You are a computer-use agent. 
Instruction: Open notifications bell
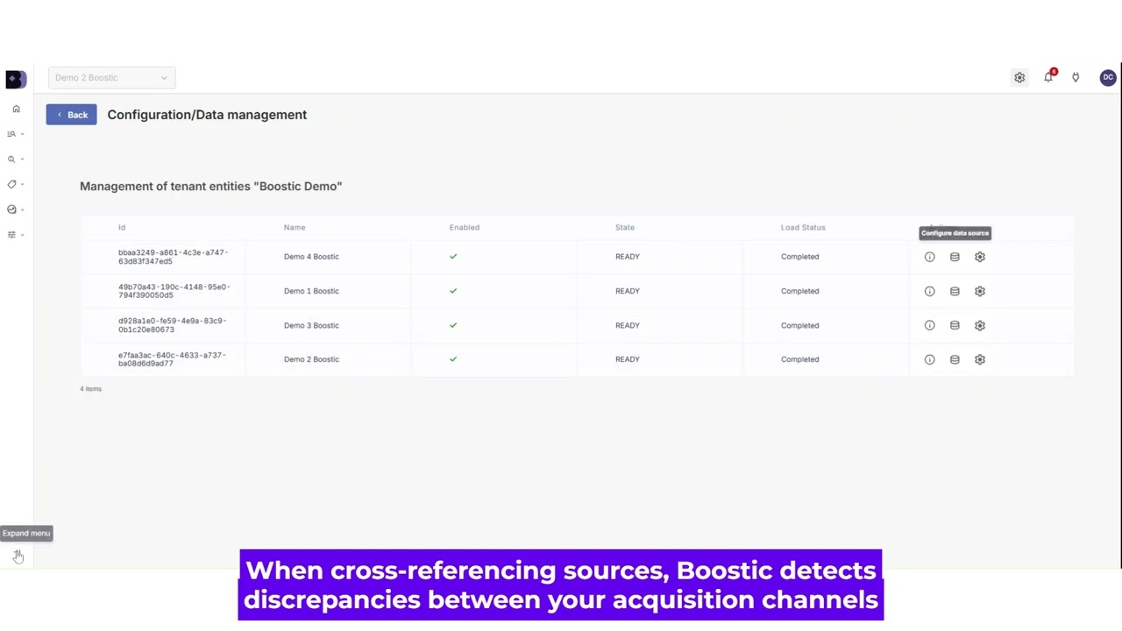click(1048, 78)
